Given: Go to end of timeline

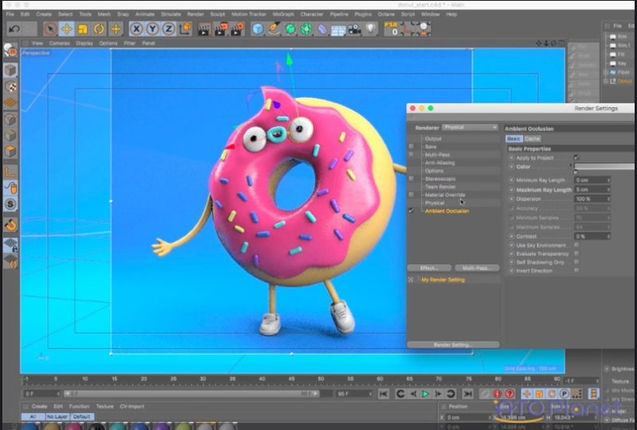Looking at the screenshot, I should tap(467, 393).
